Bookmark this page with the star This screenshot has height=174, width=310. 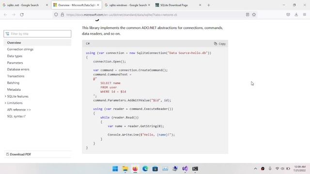point(254,14)
